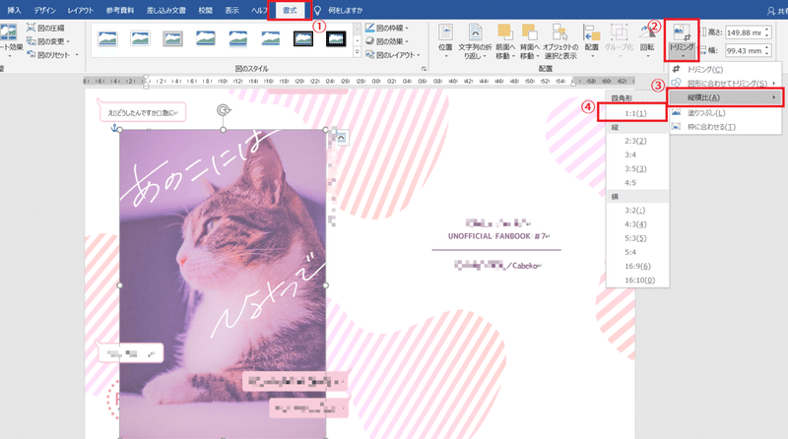Choose トリミング(C) from the crop menu
Viewport: 788px width, 439px height.
(x=726, y=69)
